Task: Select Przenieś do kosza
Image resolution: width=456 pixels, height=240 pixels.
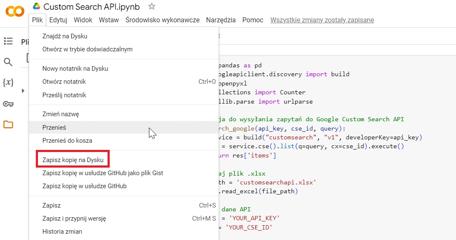Action: [124, 141]
